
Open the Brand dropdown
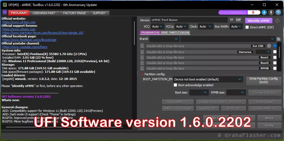pos(164,39)
